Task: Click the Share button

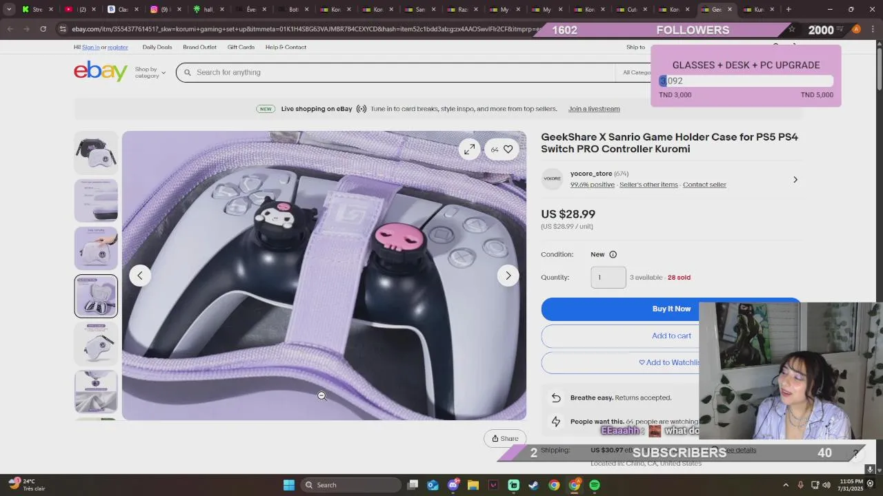Action: (x=505, y=439)
